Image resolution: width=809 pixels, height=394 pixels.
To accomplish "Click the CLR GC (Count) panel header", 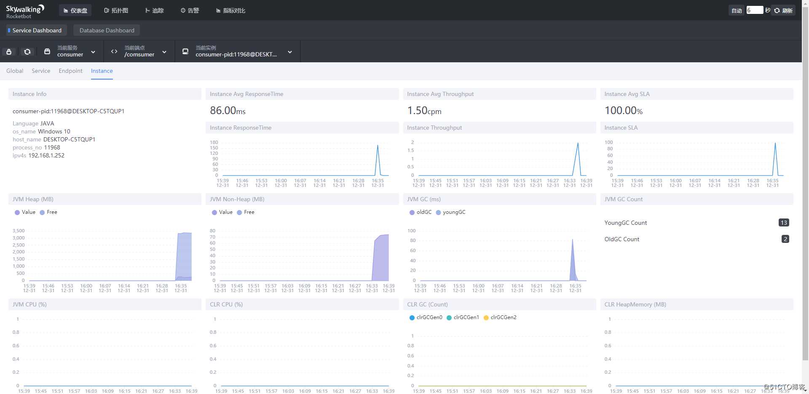I will (499, 304).
